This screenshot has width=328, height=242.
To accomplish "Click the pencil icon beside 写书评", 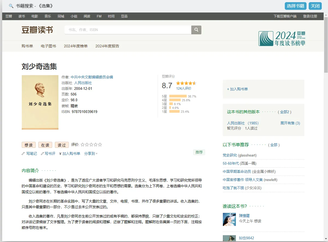I will point(42,154).
